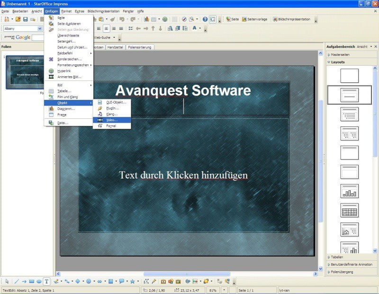Select the Text tool
379x294 pixels.
[46, 281]
